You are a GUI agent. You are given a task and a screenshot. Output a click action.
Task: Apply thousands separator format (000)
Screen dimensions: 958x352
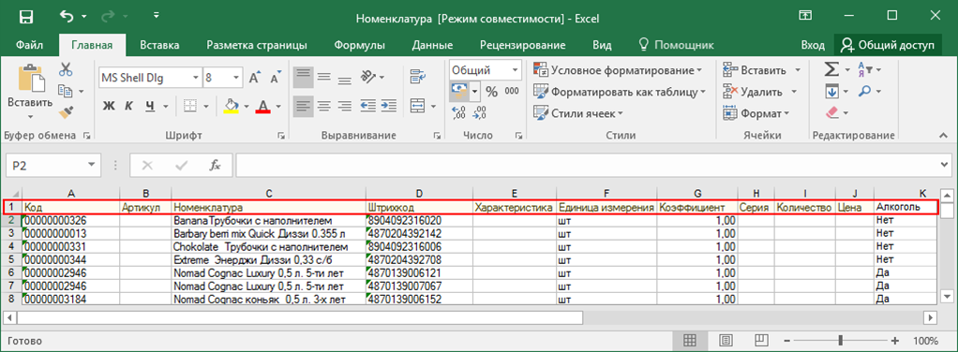click(x=512, y=92)
